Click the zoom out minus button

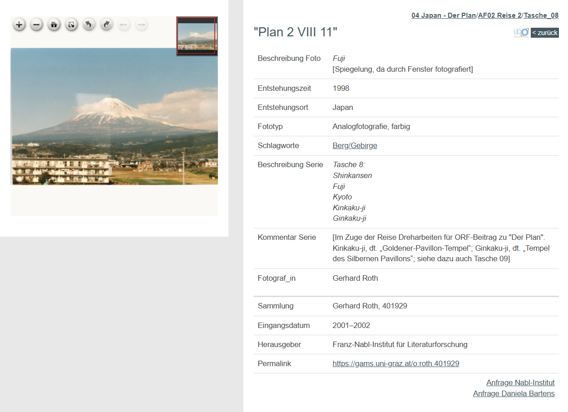pyautogui.click(x=36, y=25)
